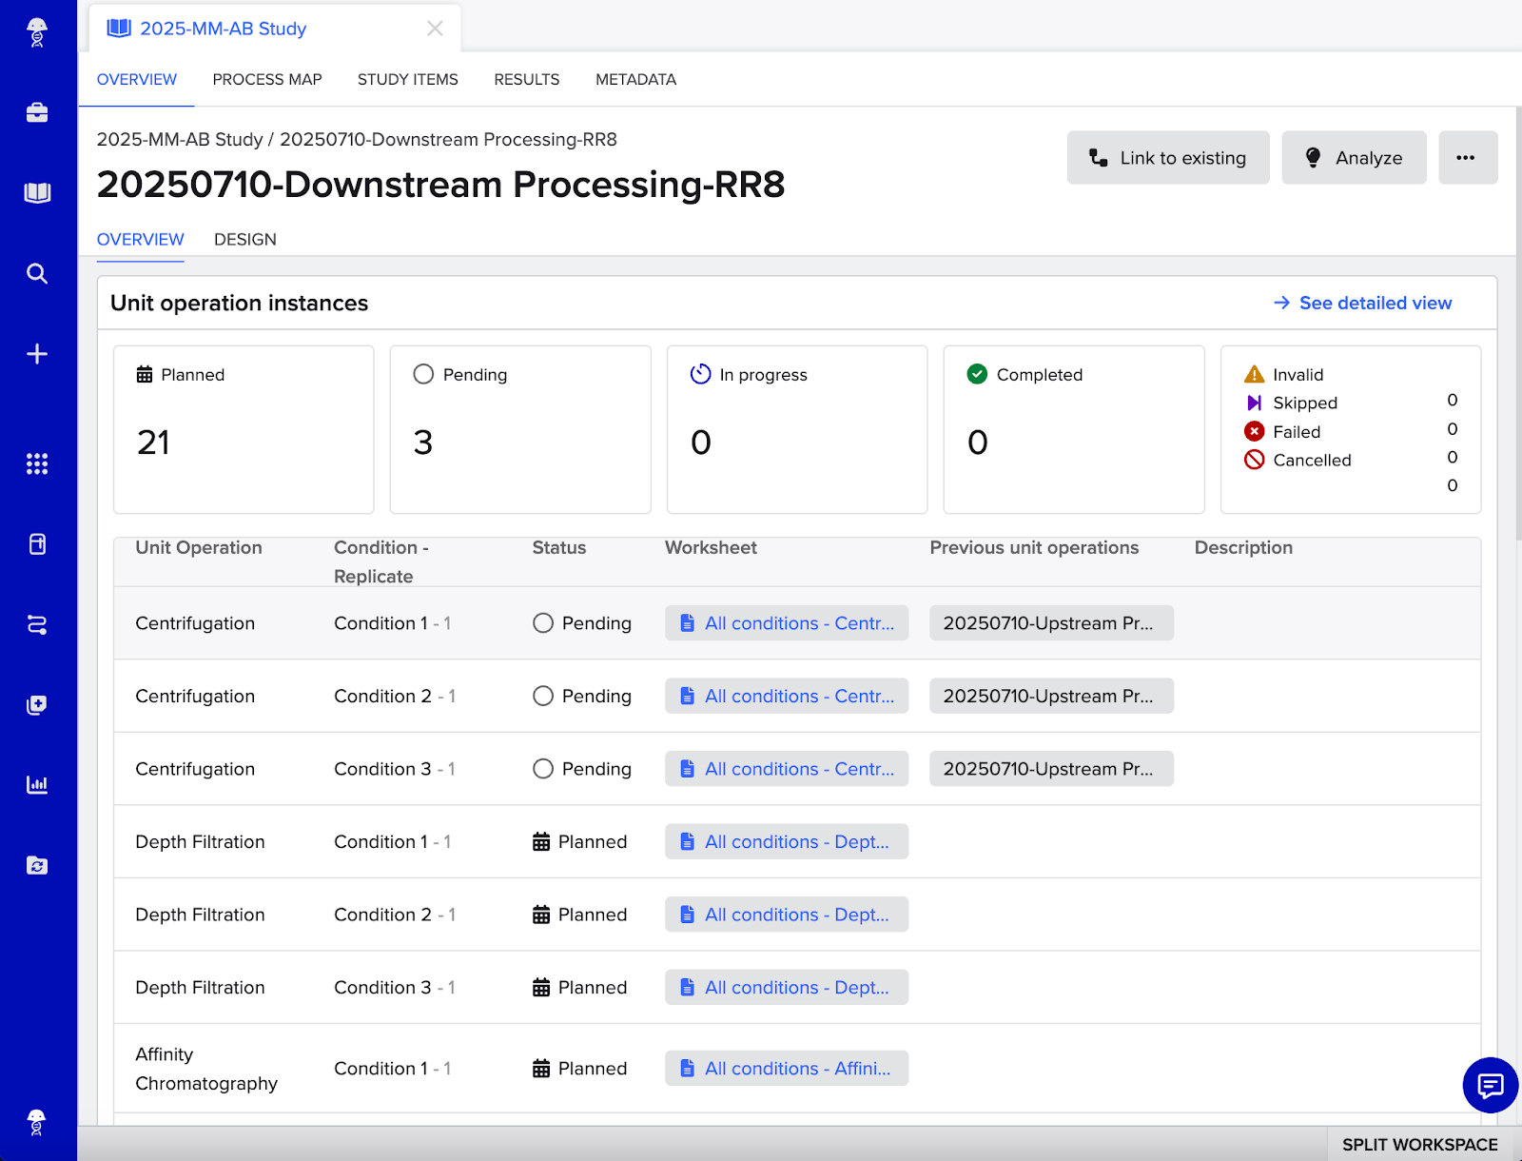
Task: Open the notebook book icon in sidebar
Action: tap(37, 193)
